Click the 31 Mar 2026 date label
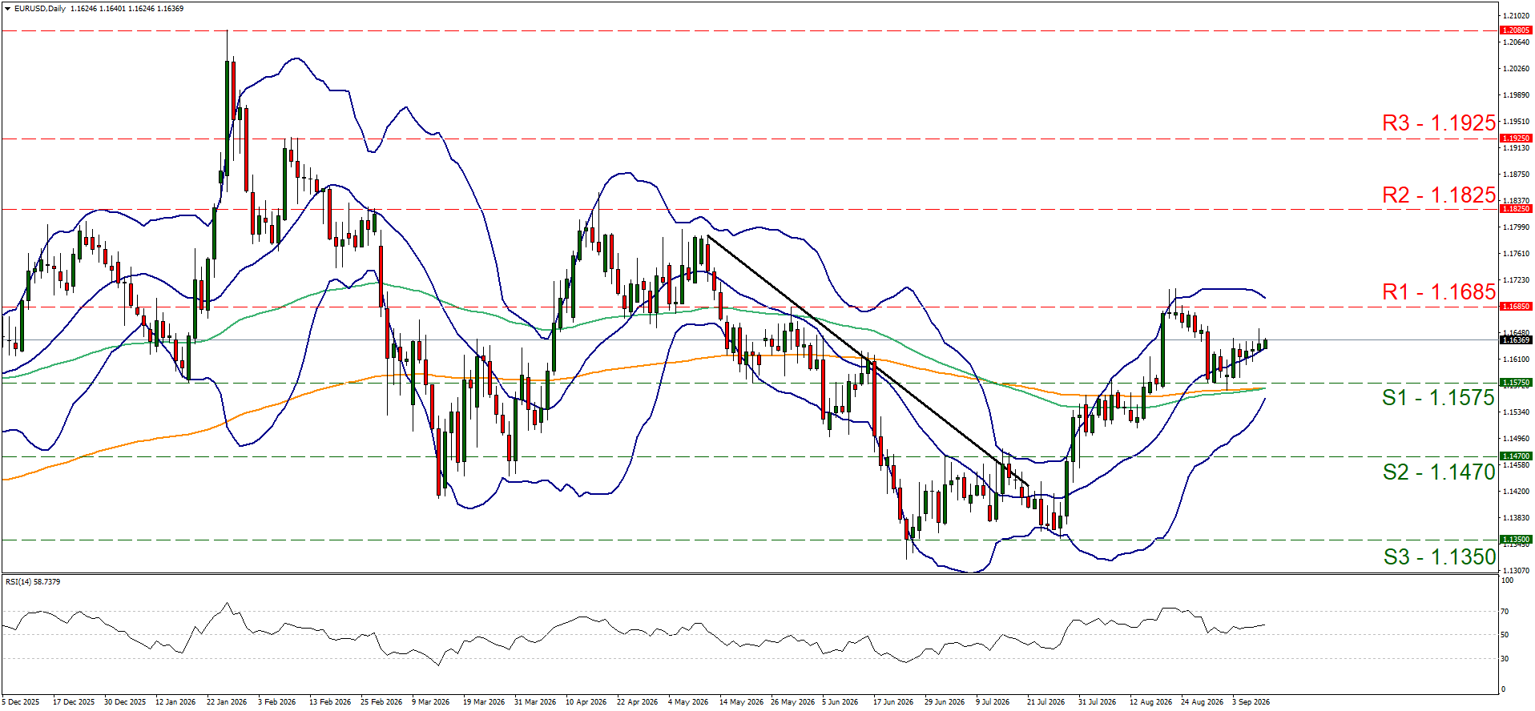This screenshot has height=711, width=1535. click(x=535, y=702)
